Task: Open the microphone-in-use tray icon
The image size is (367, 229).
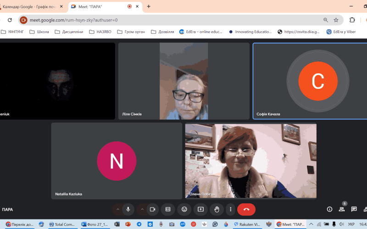Action: pos(334,224)
